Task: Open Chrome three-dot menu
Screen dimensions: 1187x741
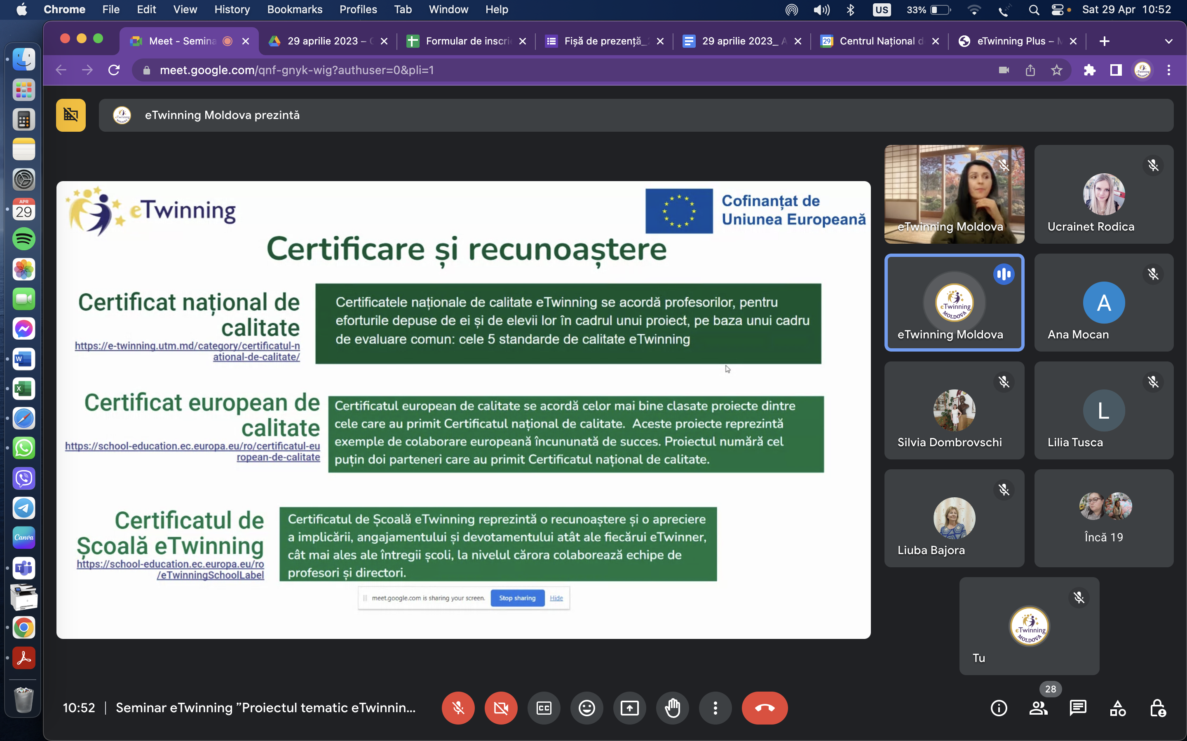Action: point(1169,70)
